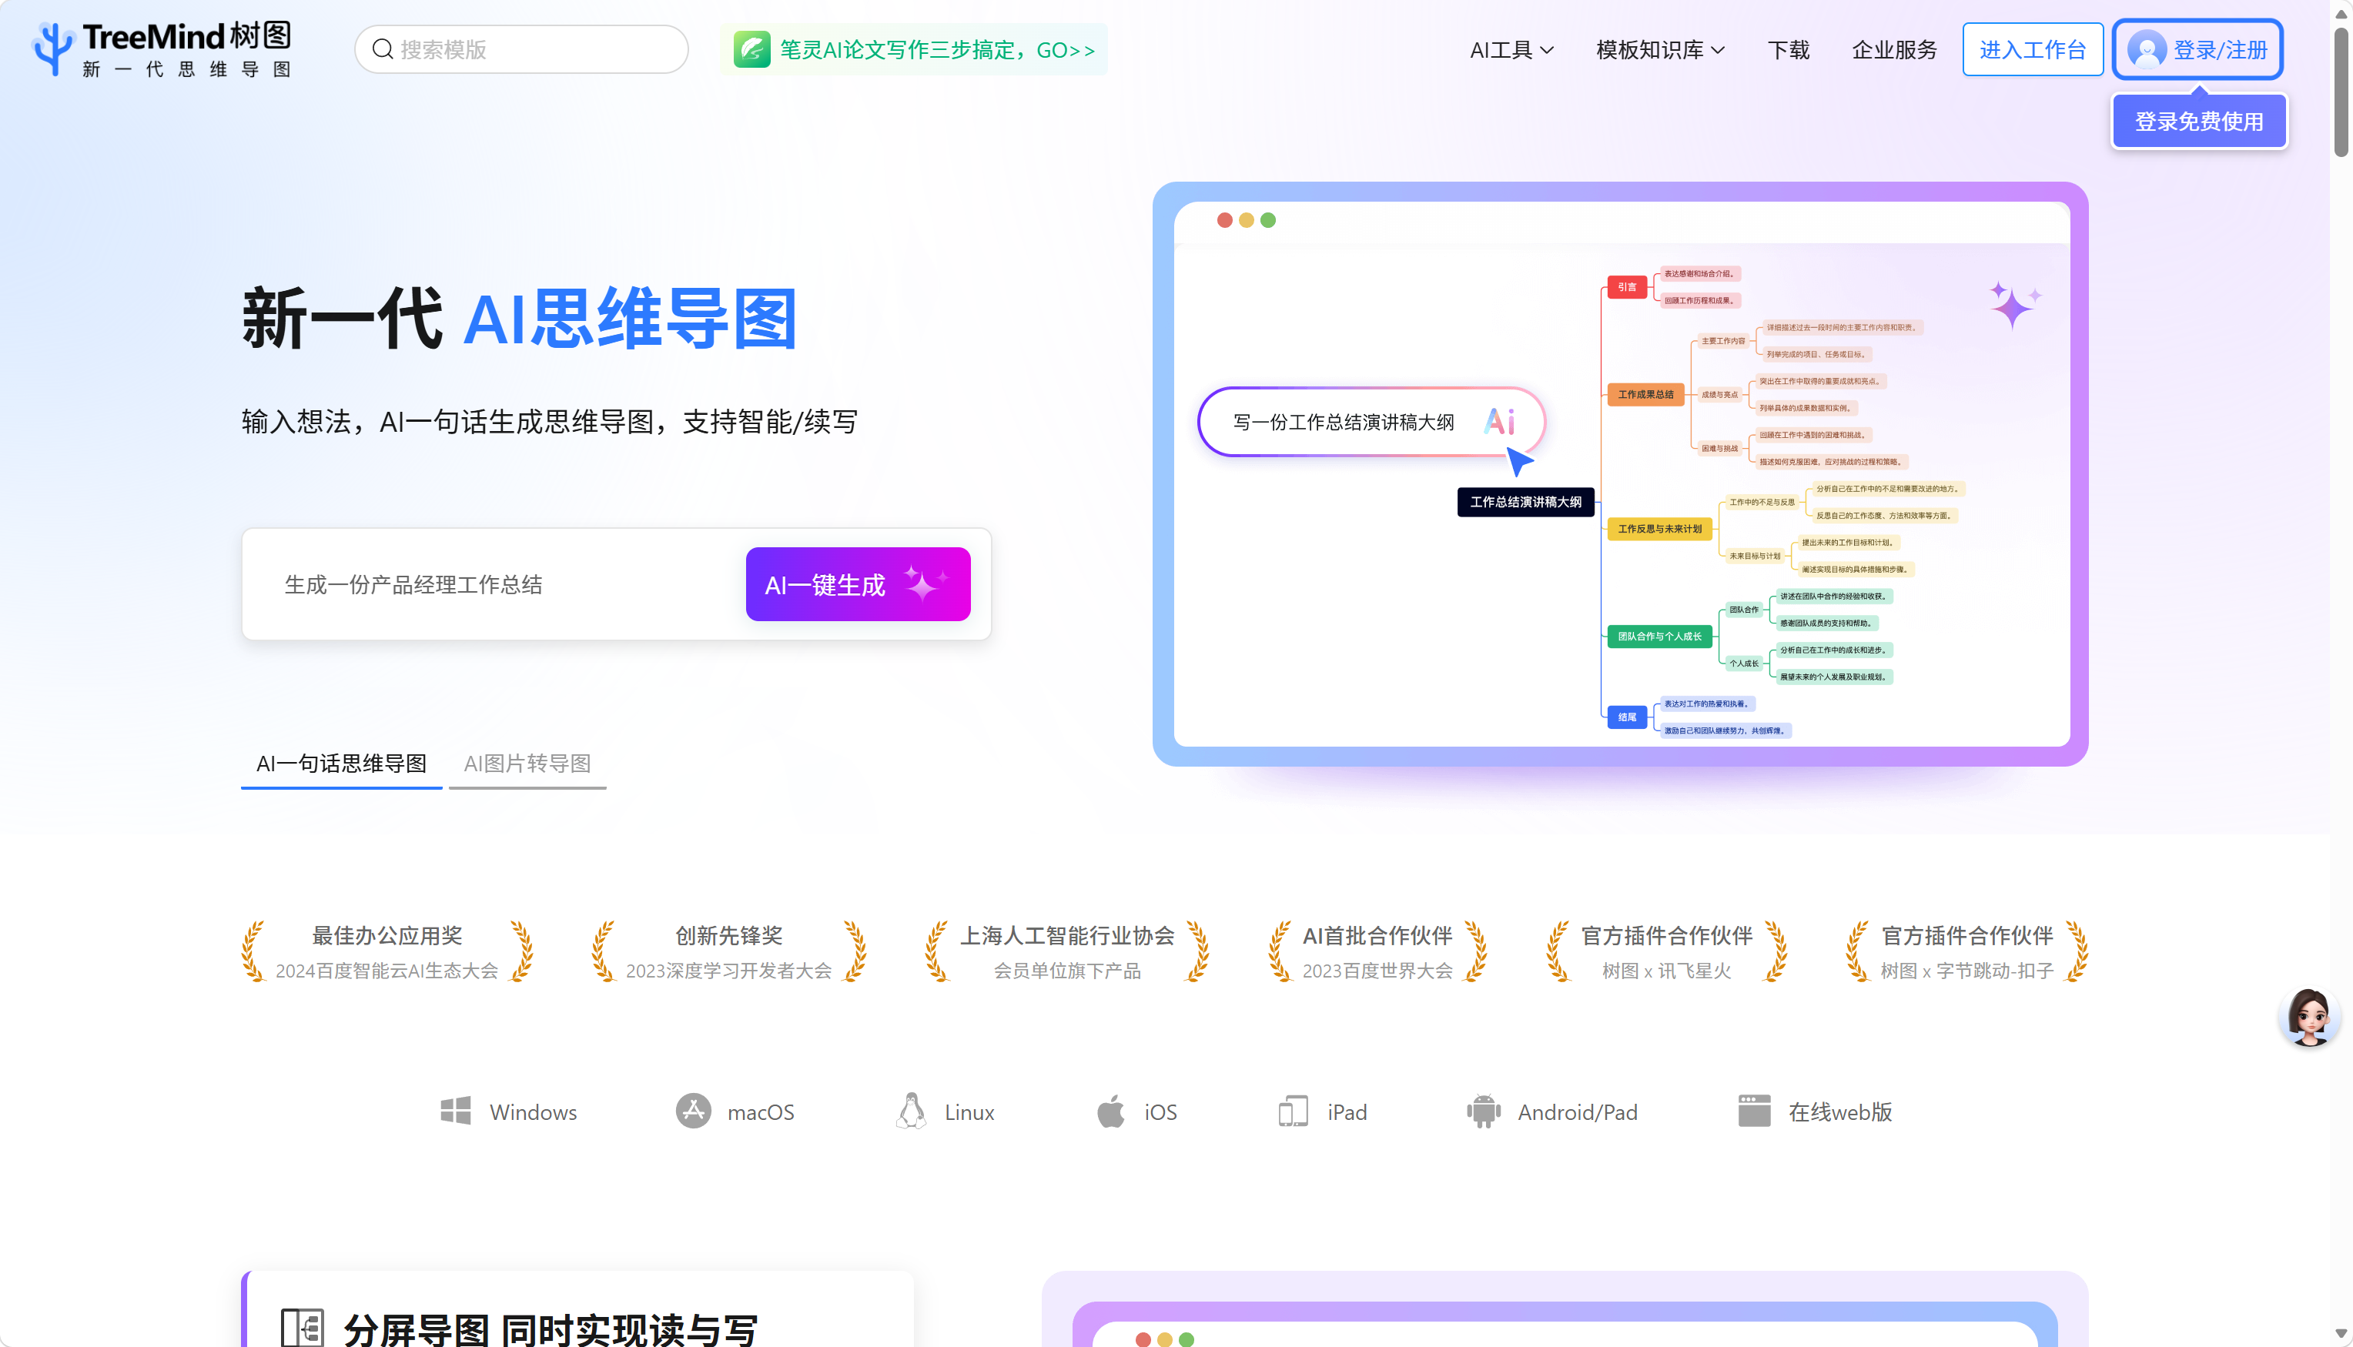
Task: Click the split-screen icon beside 分屏导图
Action: tap(302, 1329)
